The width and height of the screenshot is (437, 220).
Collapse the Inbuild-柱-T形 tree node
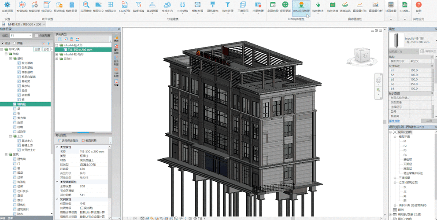tap(56, 45)
